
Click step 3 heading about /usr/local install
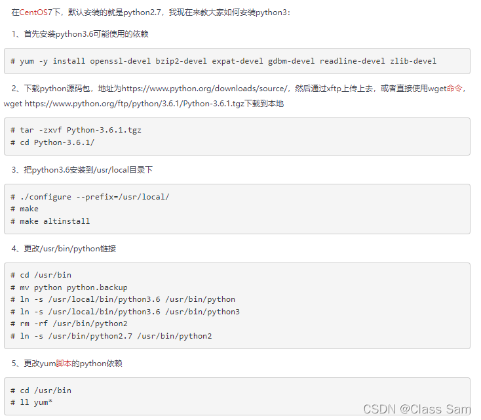82,170
